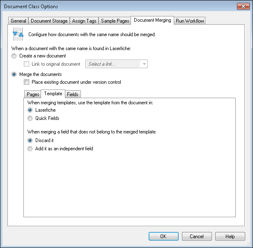Image resolution: width=253 pixels, height=248 pixels.
Task: Open the Run Workflow tab
Action: (190, 21)
